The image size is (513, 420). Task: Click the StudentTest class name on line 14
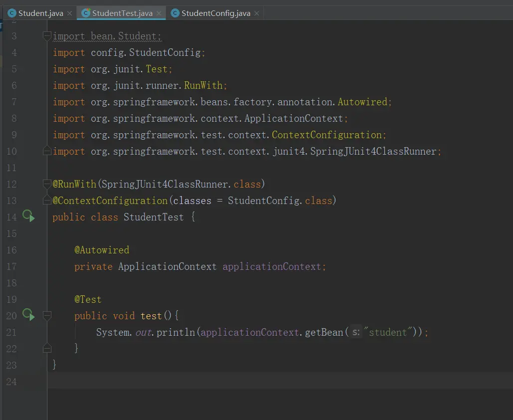tap(153, 217)
